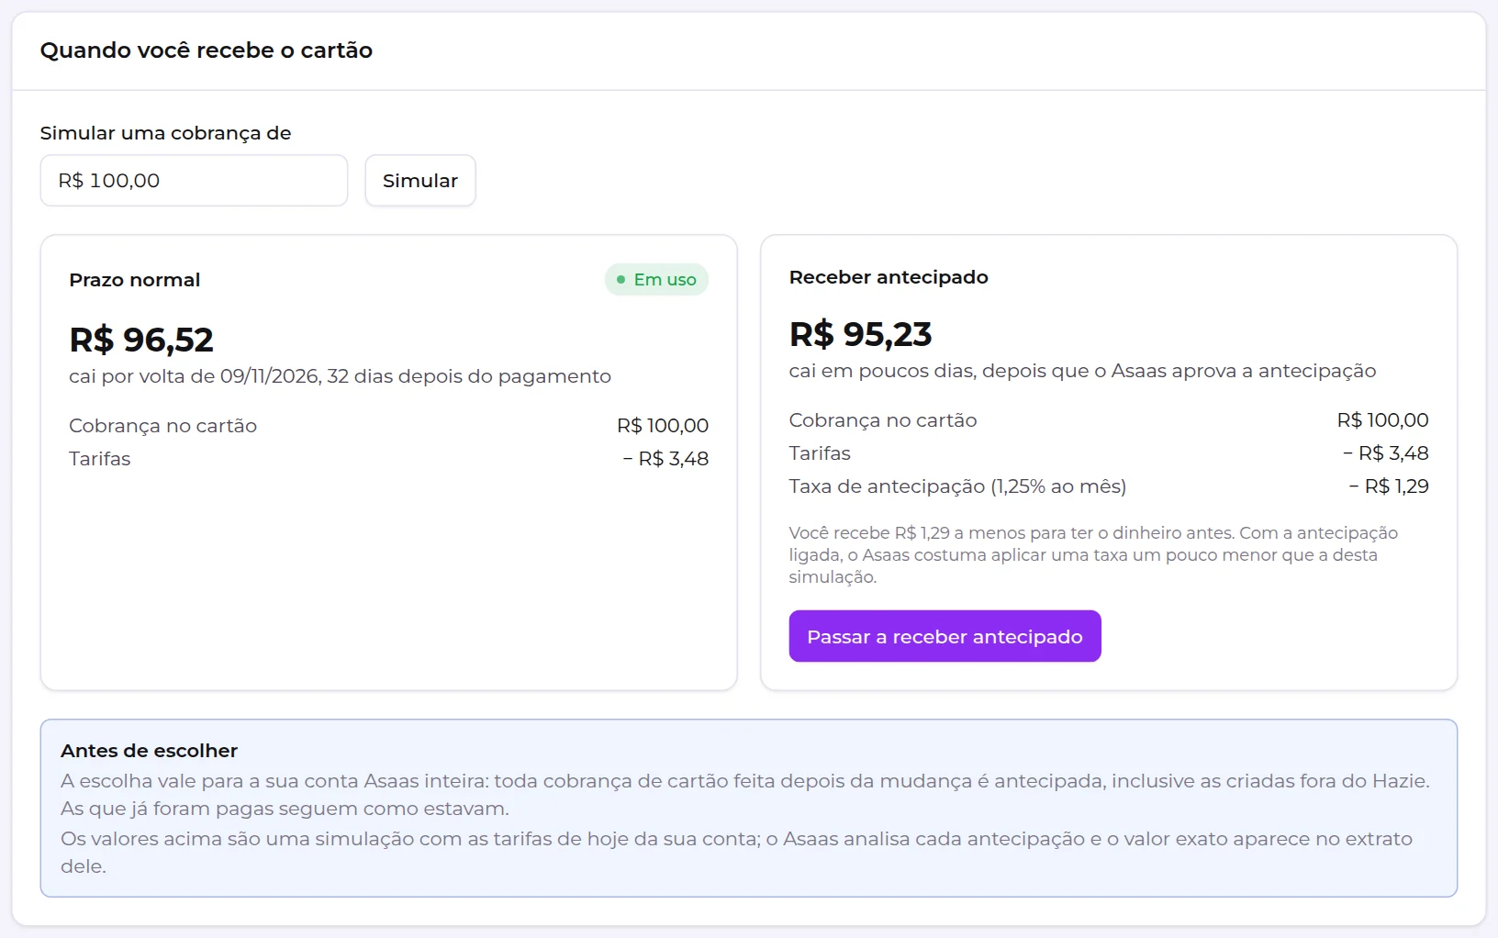
Task: Click paragraph starting Os valores acima são
Action: click(736, 853)
